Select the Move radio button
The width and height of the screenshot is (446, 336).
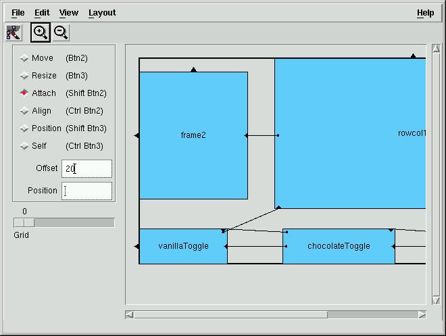tap(24, 58)
